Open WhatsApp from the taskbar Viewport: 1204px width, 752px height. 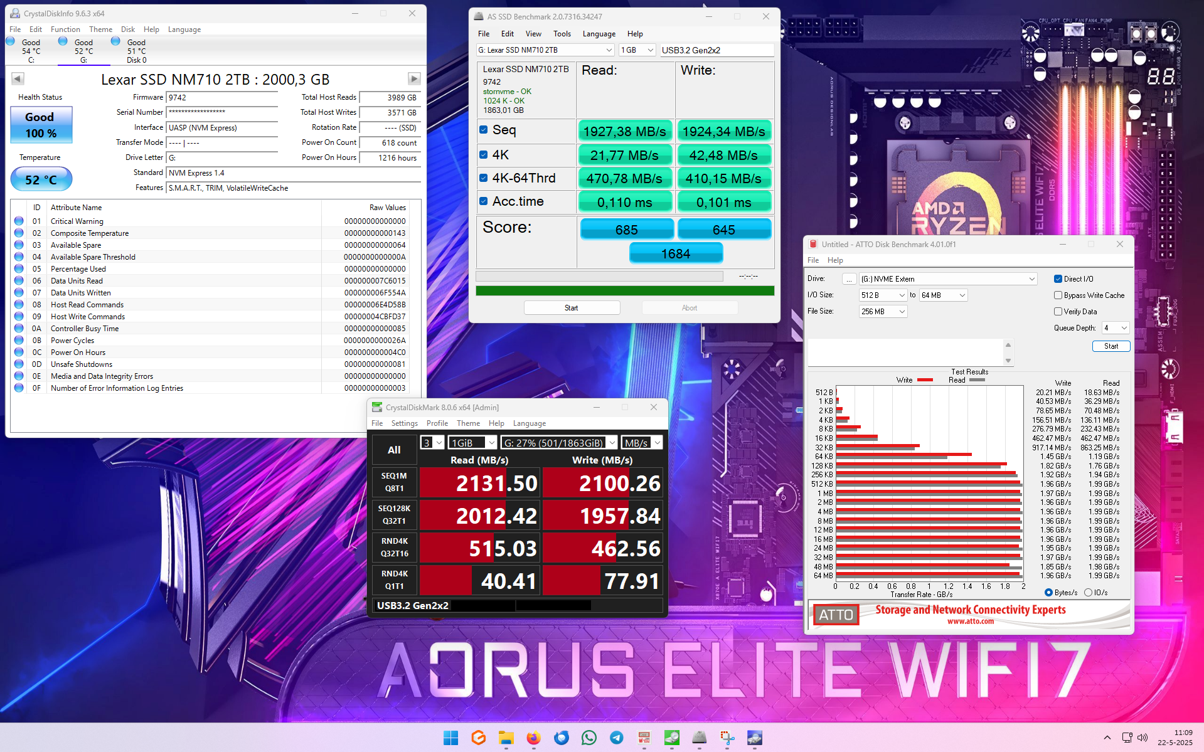coord(589,738)
